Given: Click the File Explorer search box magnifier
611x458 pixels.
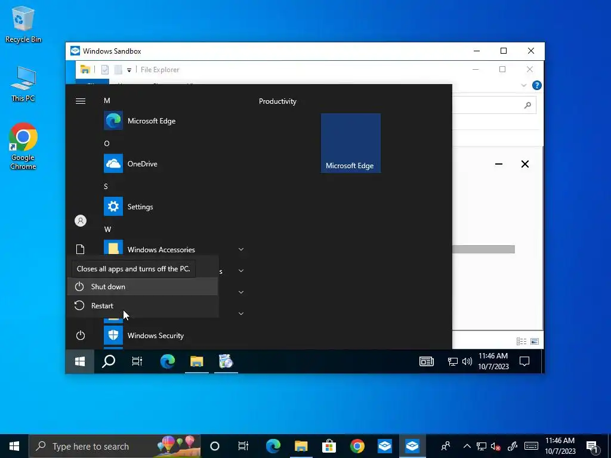Looking at the screenshot, I should [527, 105].
